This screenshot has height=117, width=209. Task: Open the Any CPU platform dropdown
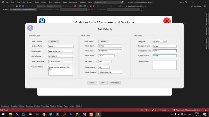click(54, 6)
